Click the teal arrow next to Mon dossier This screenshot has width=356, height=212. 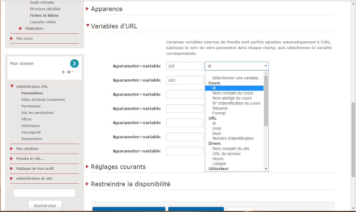[74, 63]
